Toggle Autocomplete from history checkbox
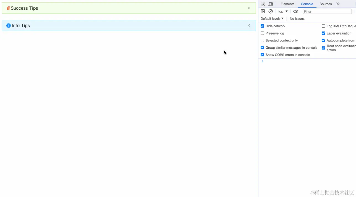 (323, 40)
